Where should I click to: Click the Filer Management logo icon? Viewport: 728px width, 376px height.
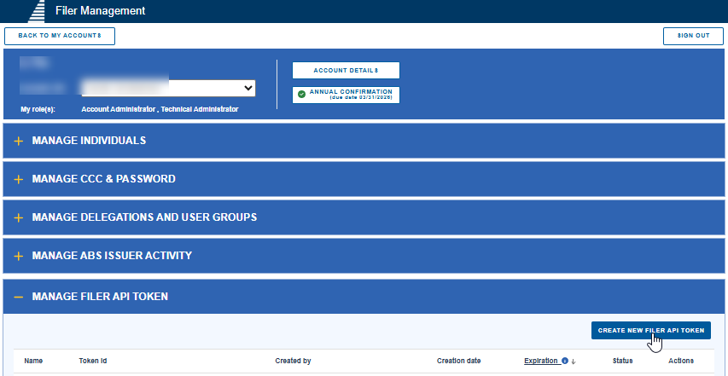pos(37,11)
